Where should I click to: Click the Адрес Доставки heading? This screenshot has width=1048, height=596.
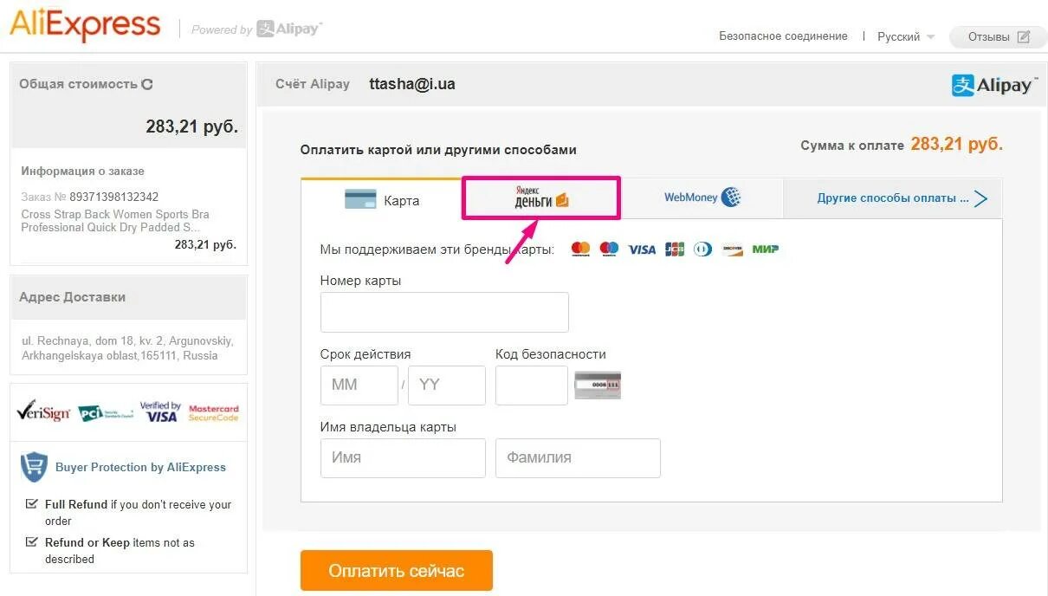coord(73,297)
